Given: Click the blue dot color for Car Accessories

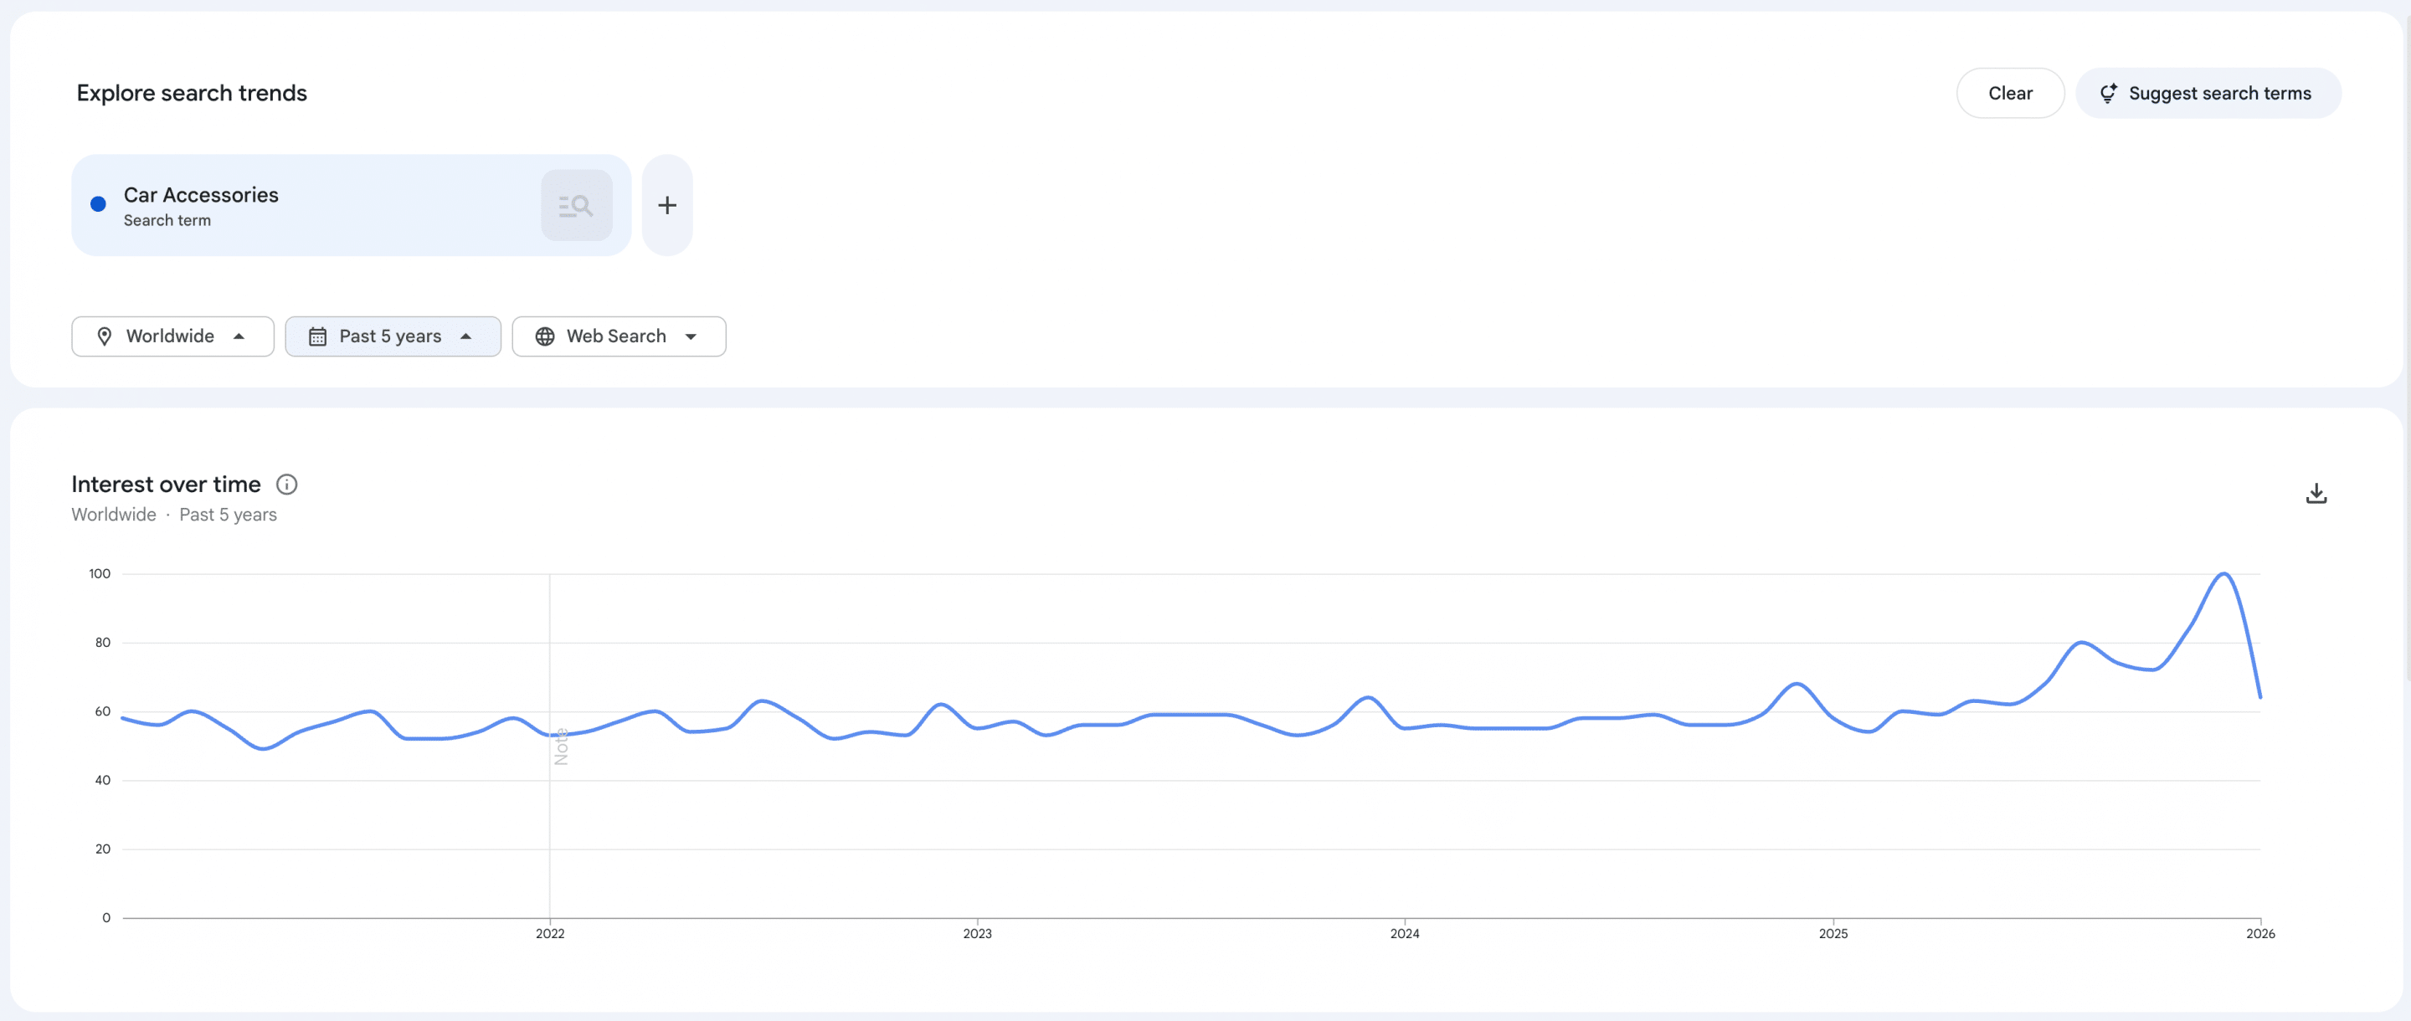Looking at the screenshot, I should pos(98,204).
